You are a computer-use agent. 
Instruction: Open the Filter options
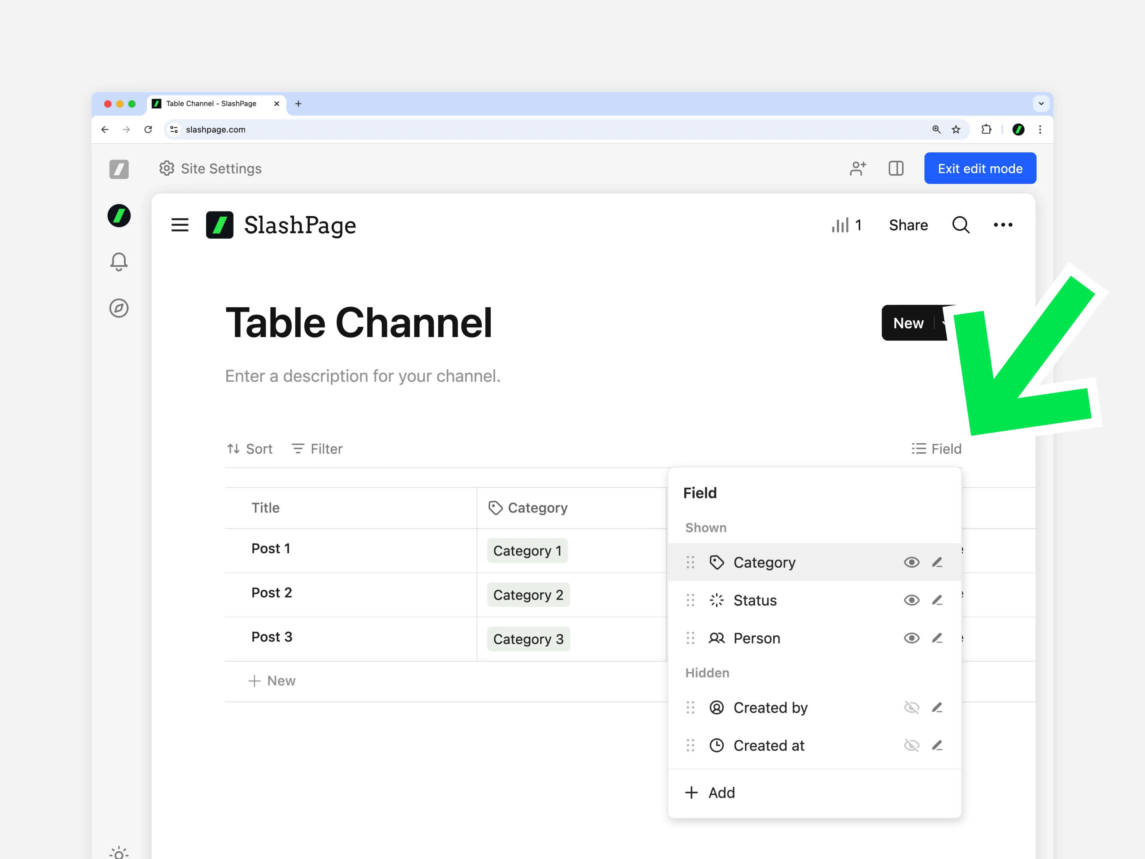coord(317,449)
